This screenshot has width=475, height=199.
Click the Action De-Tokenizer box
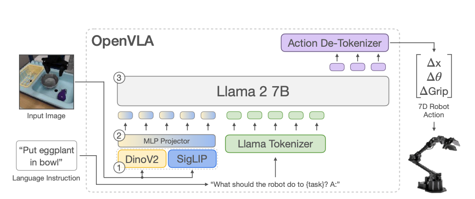click(335, 43)
